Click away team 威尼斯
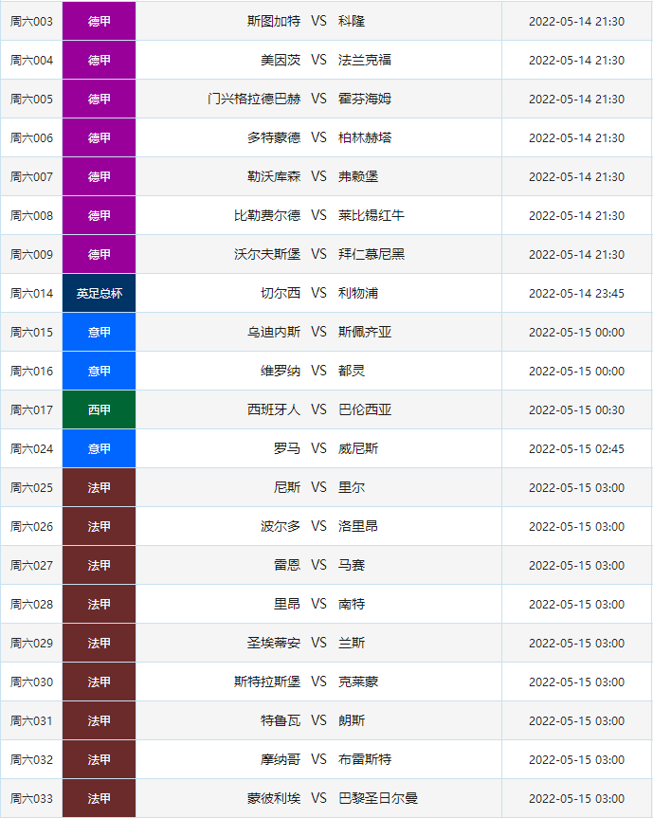 tap(358, 448)
